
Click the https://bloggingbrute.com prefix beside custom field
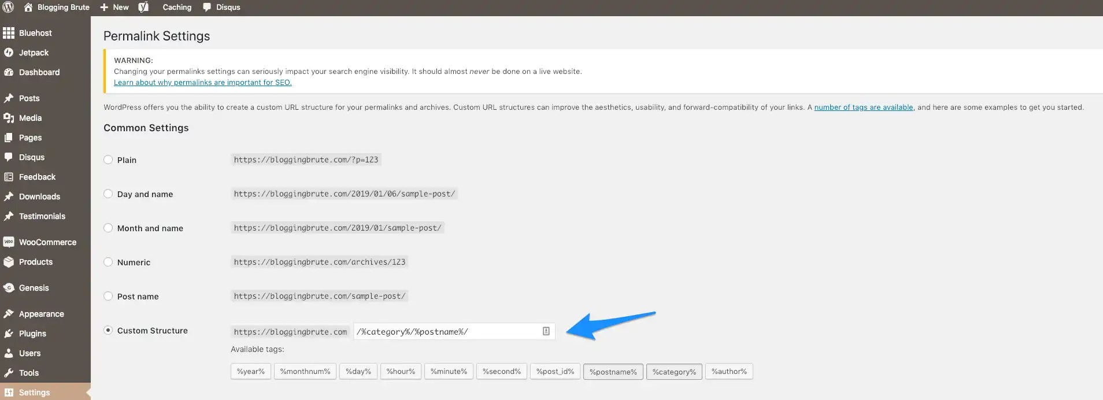[x=290, y=332]
